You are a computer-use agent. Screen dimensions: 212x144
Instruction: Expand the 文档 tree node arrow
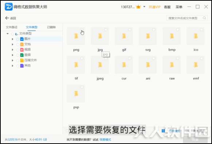(x=12, y=44)
